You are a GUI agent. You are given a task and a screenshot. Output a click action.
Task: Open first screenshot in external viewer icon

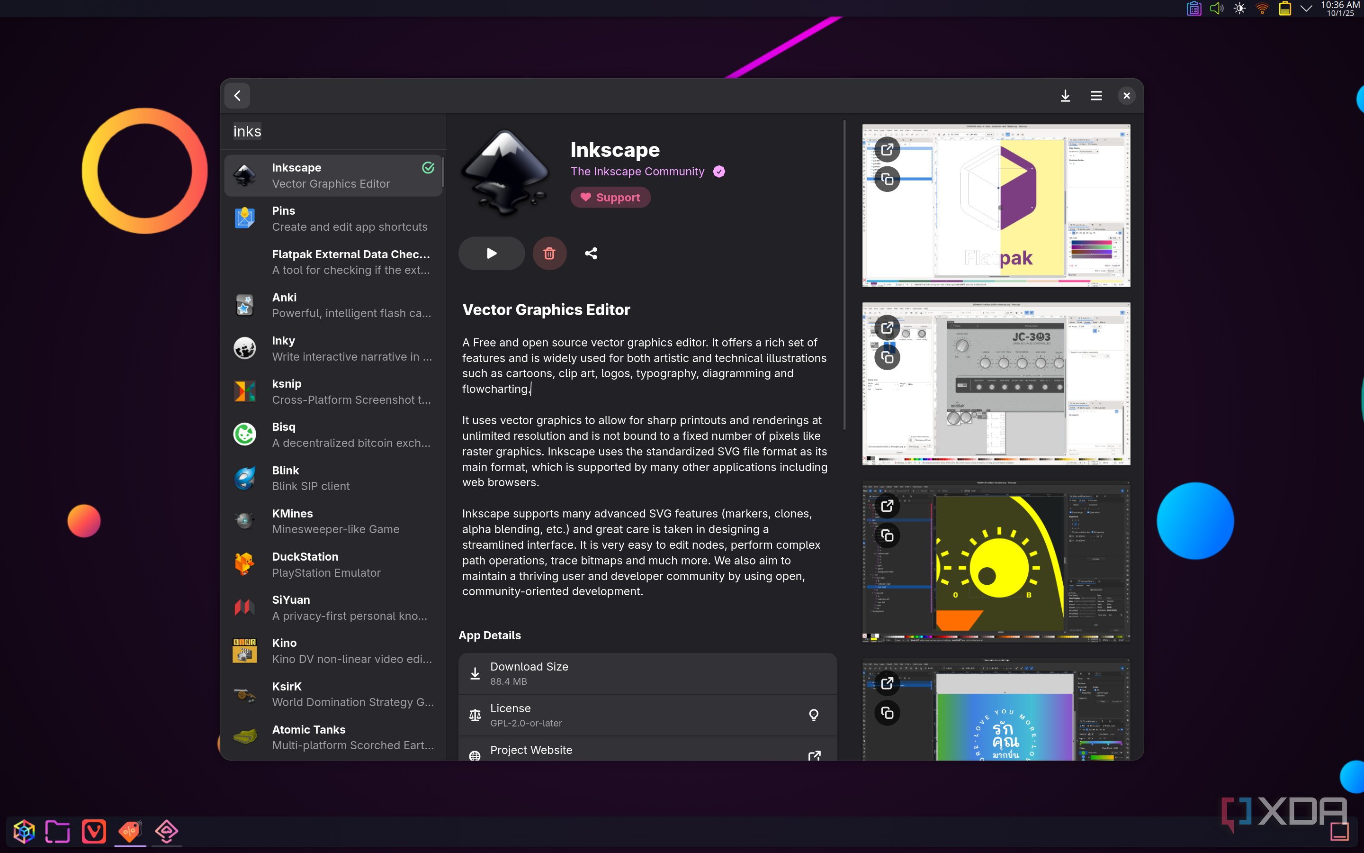click(887, 149)
